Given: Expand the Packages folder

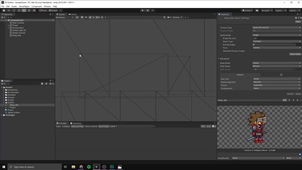Looking at the screenshot, I should click(1, 115).
